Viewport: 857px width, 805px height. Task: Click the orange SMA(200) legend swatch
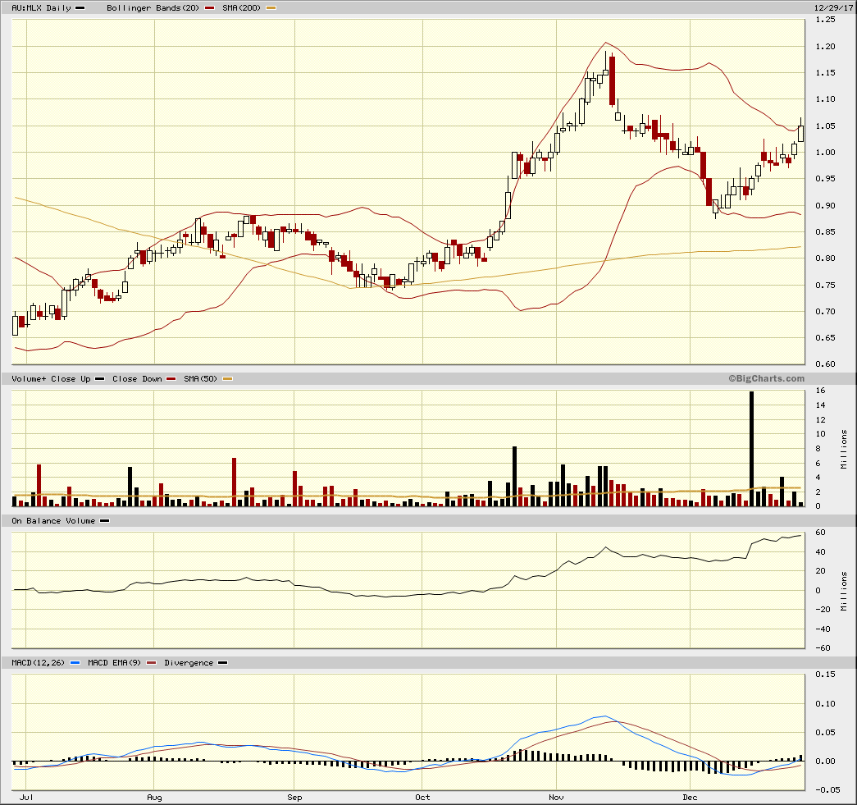pyautogui.click(x=271, y=8)
